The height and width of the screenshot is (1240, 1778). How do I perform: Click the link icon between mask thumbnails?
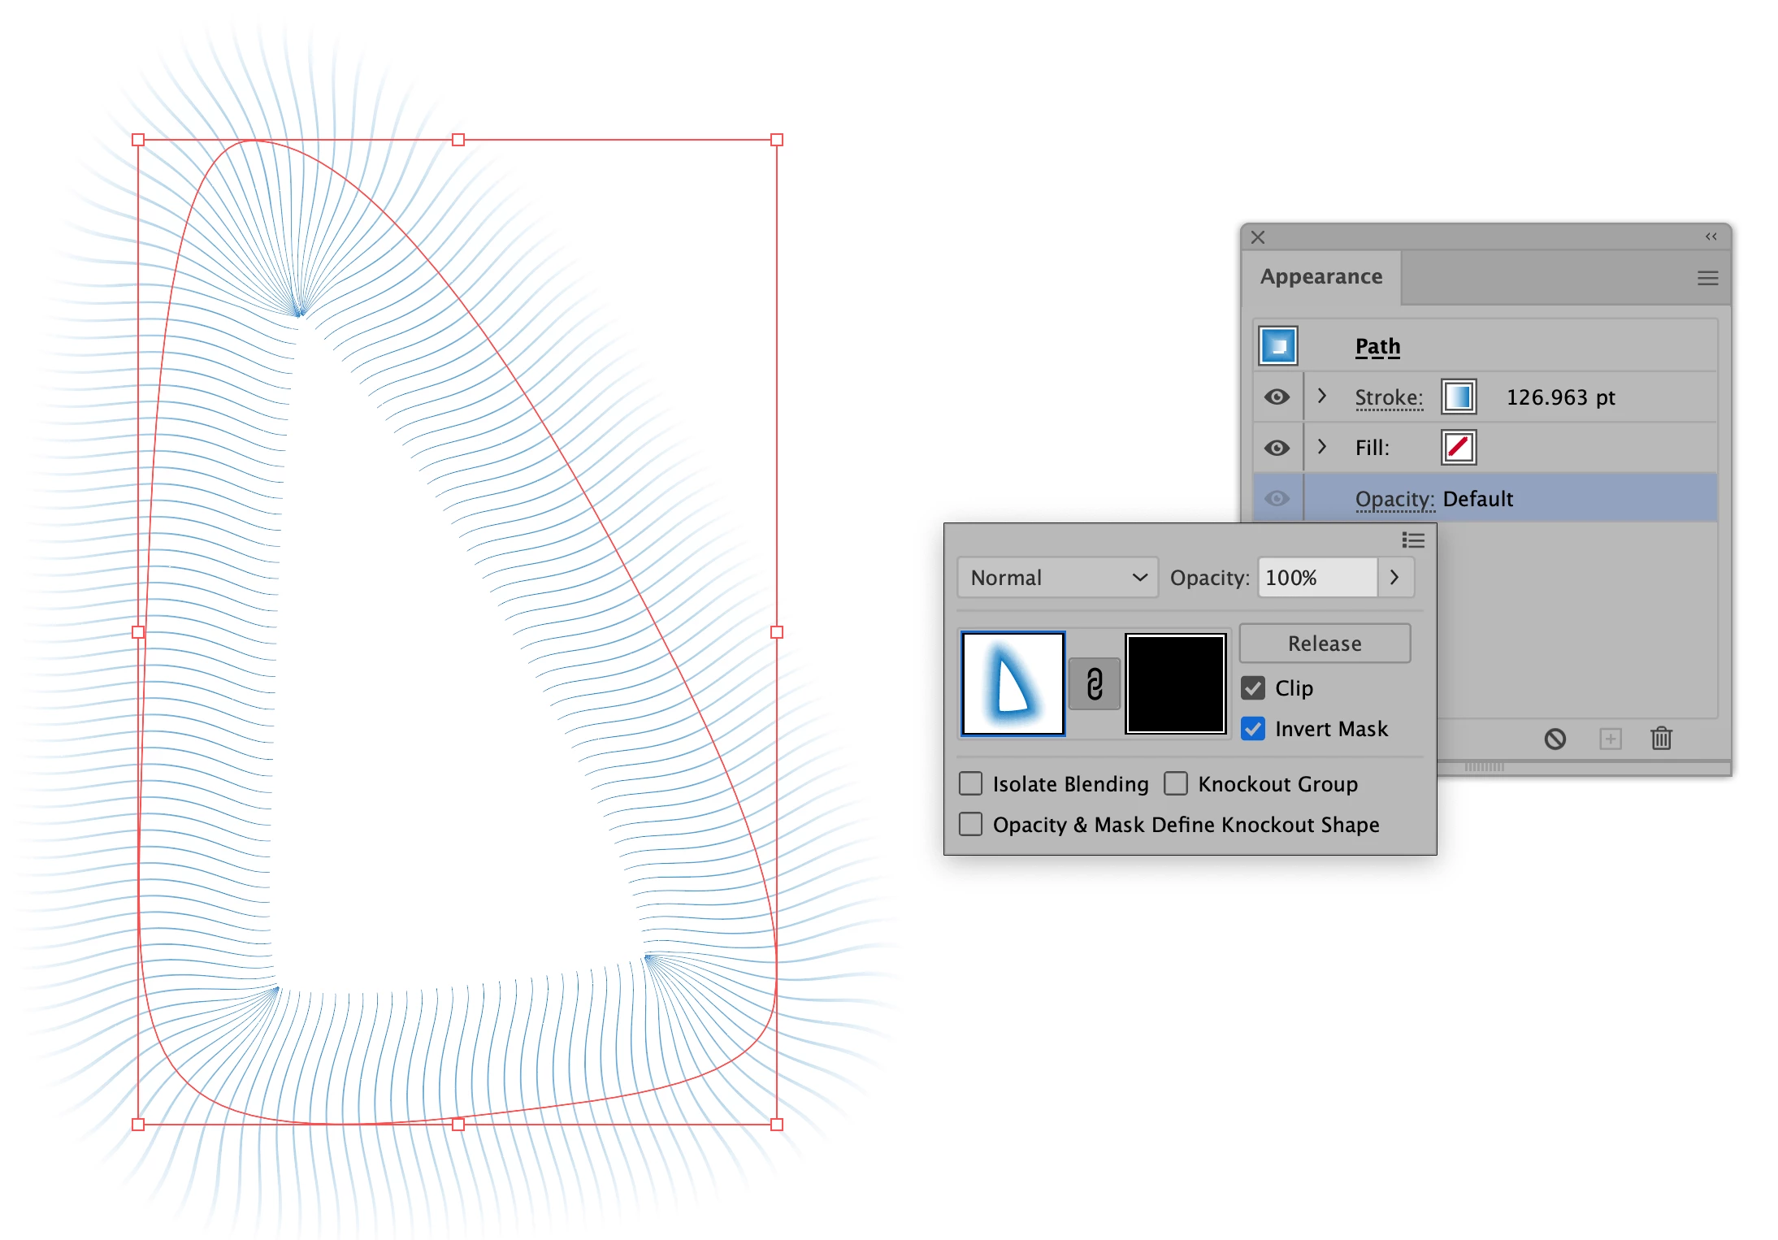(x=1094, y=684)
